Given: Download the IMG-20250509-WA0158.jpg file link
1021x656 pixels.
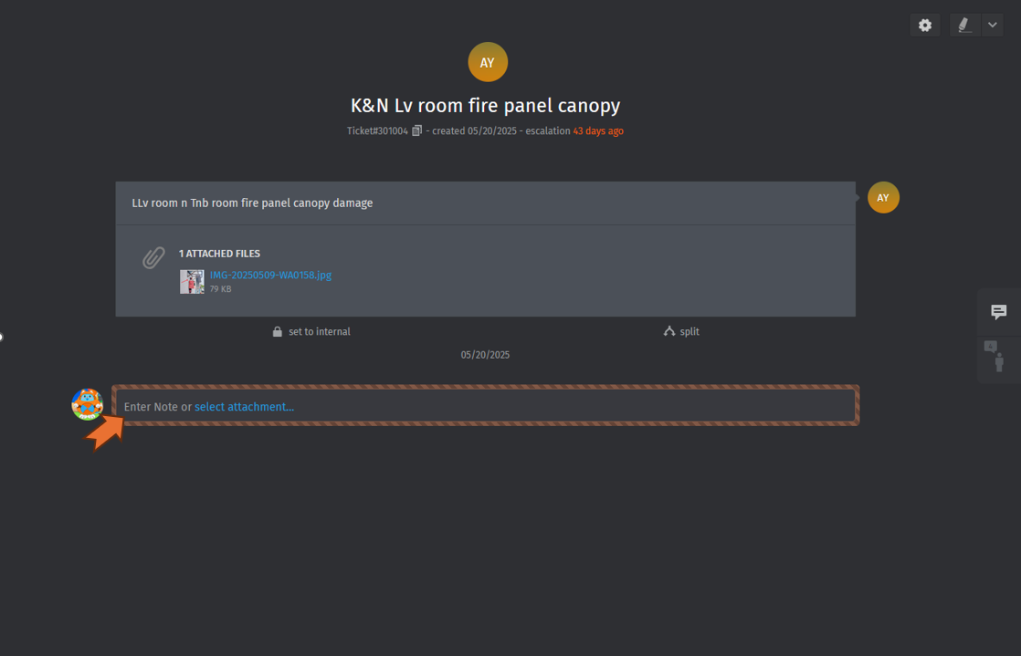Looking at the screenshot, I should tap(270, 275).
